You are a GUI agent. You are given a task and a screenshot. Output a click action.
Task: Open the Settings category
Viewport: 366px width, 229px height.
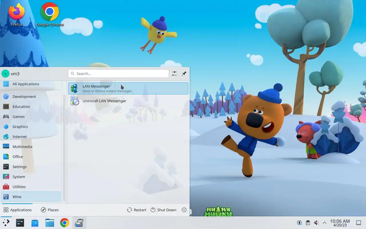pyautogui.click(x=31, y=167)
